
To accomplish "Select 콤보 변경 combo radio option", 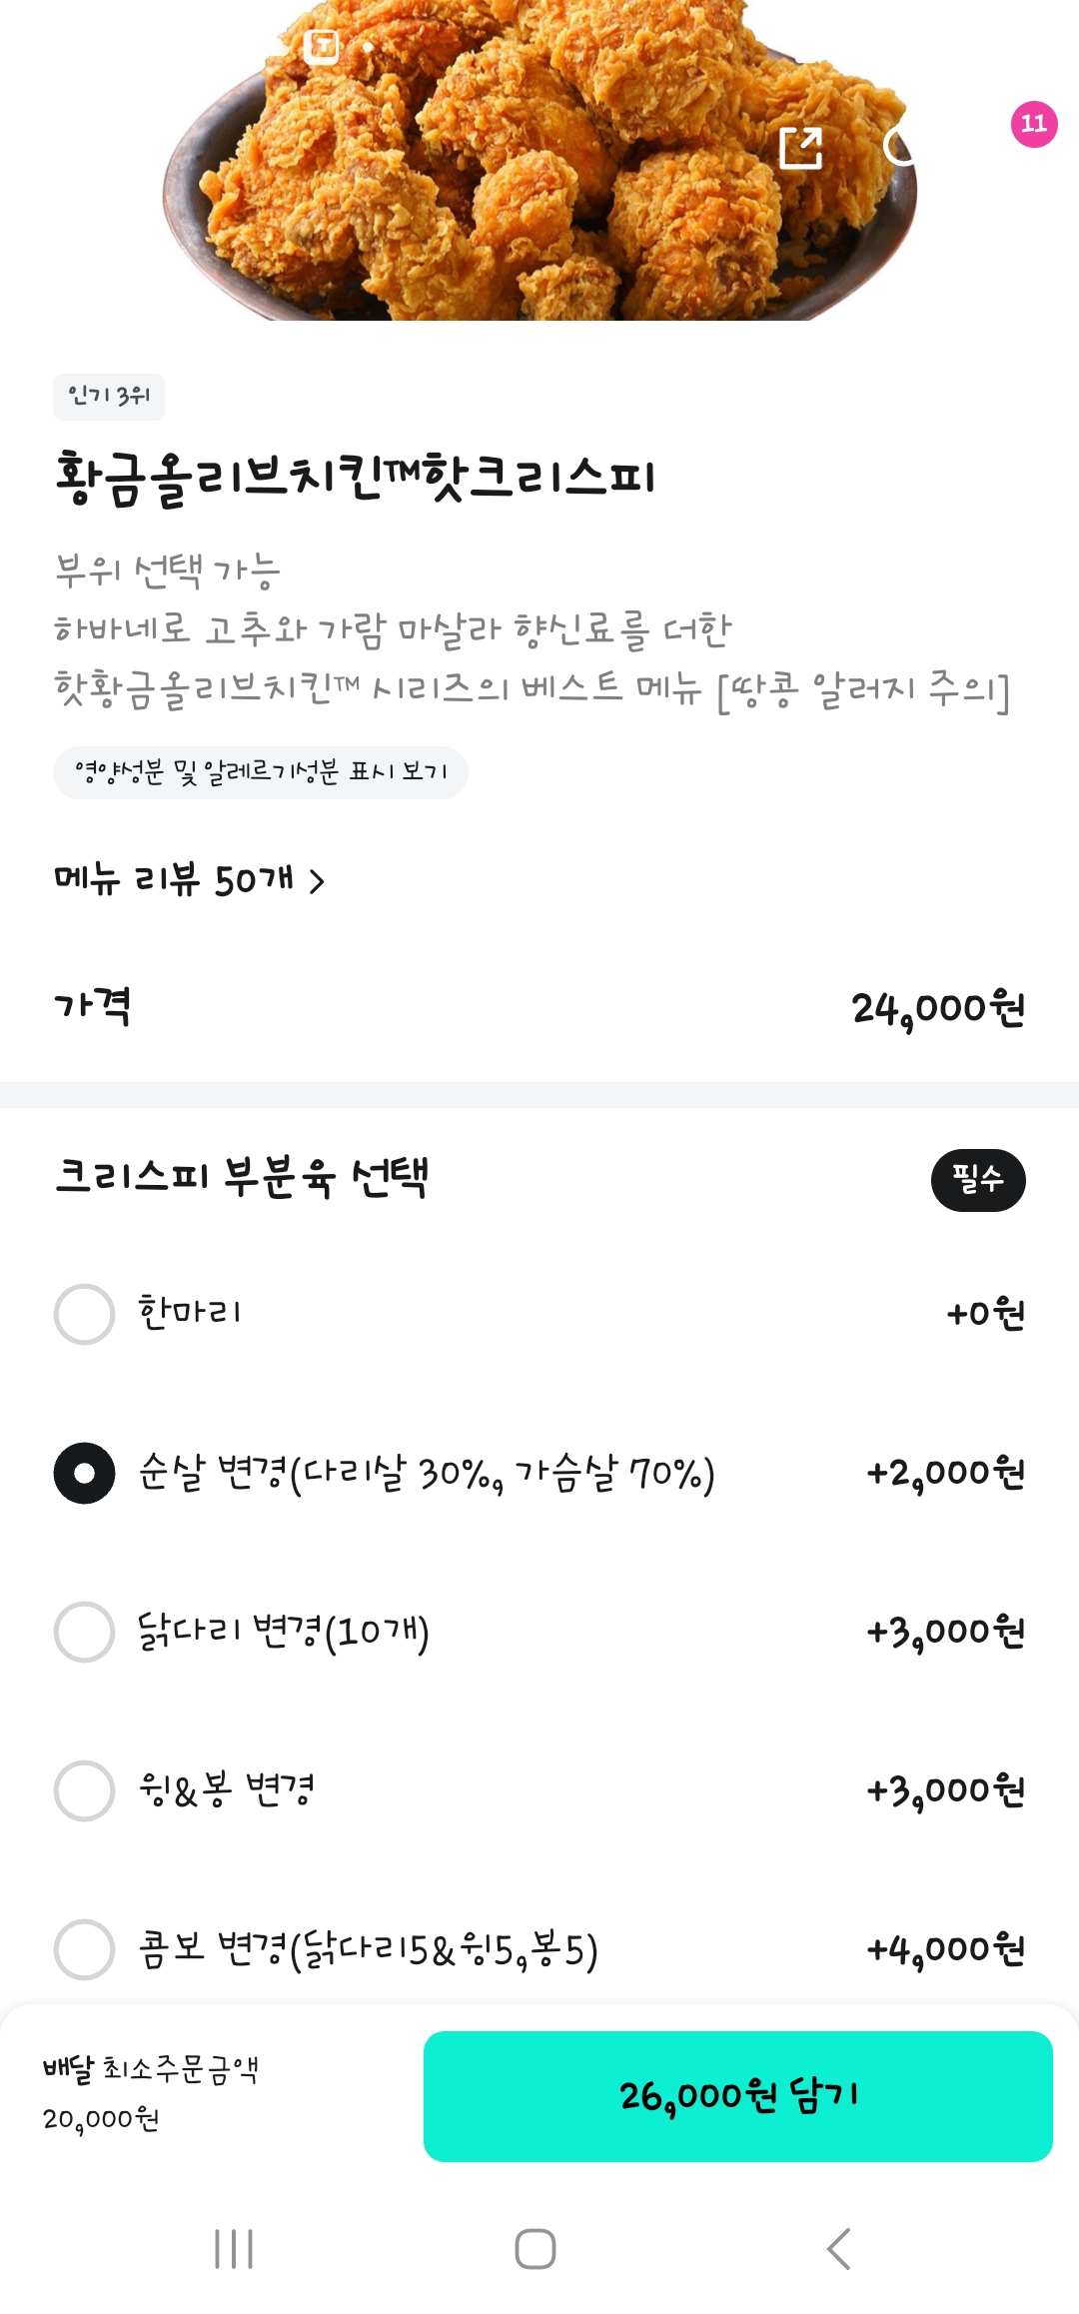I will 84,1949.
